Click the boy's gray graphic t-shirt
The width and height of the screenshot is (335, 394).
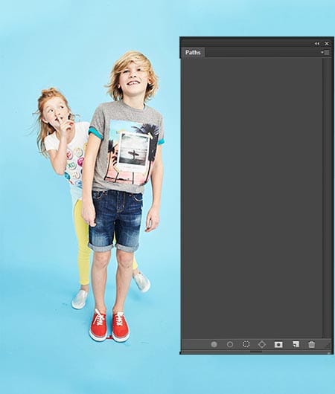click(x=127, y=147)
